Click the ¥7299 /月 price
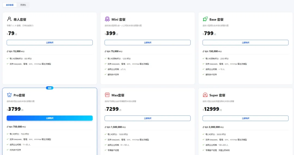Viewport: 294px width, 155px height. (x=113, y=109)
